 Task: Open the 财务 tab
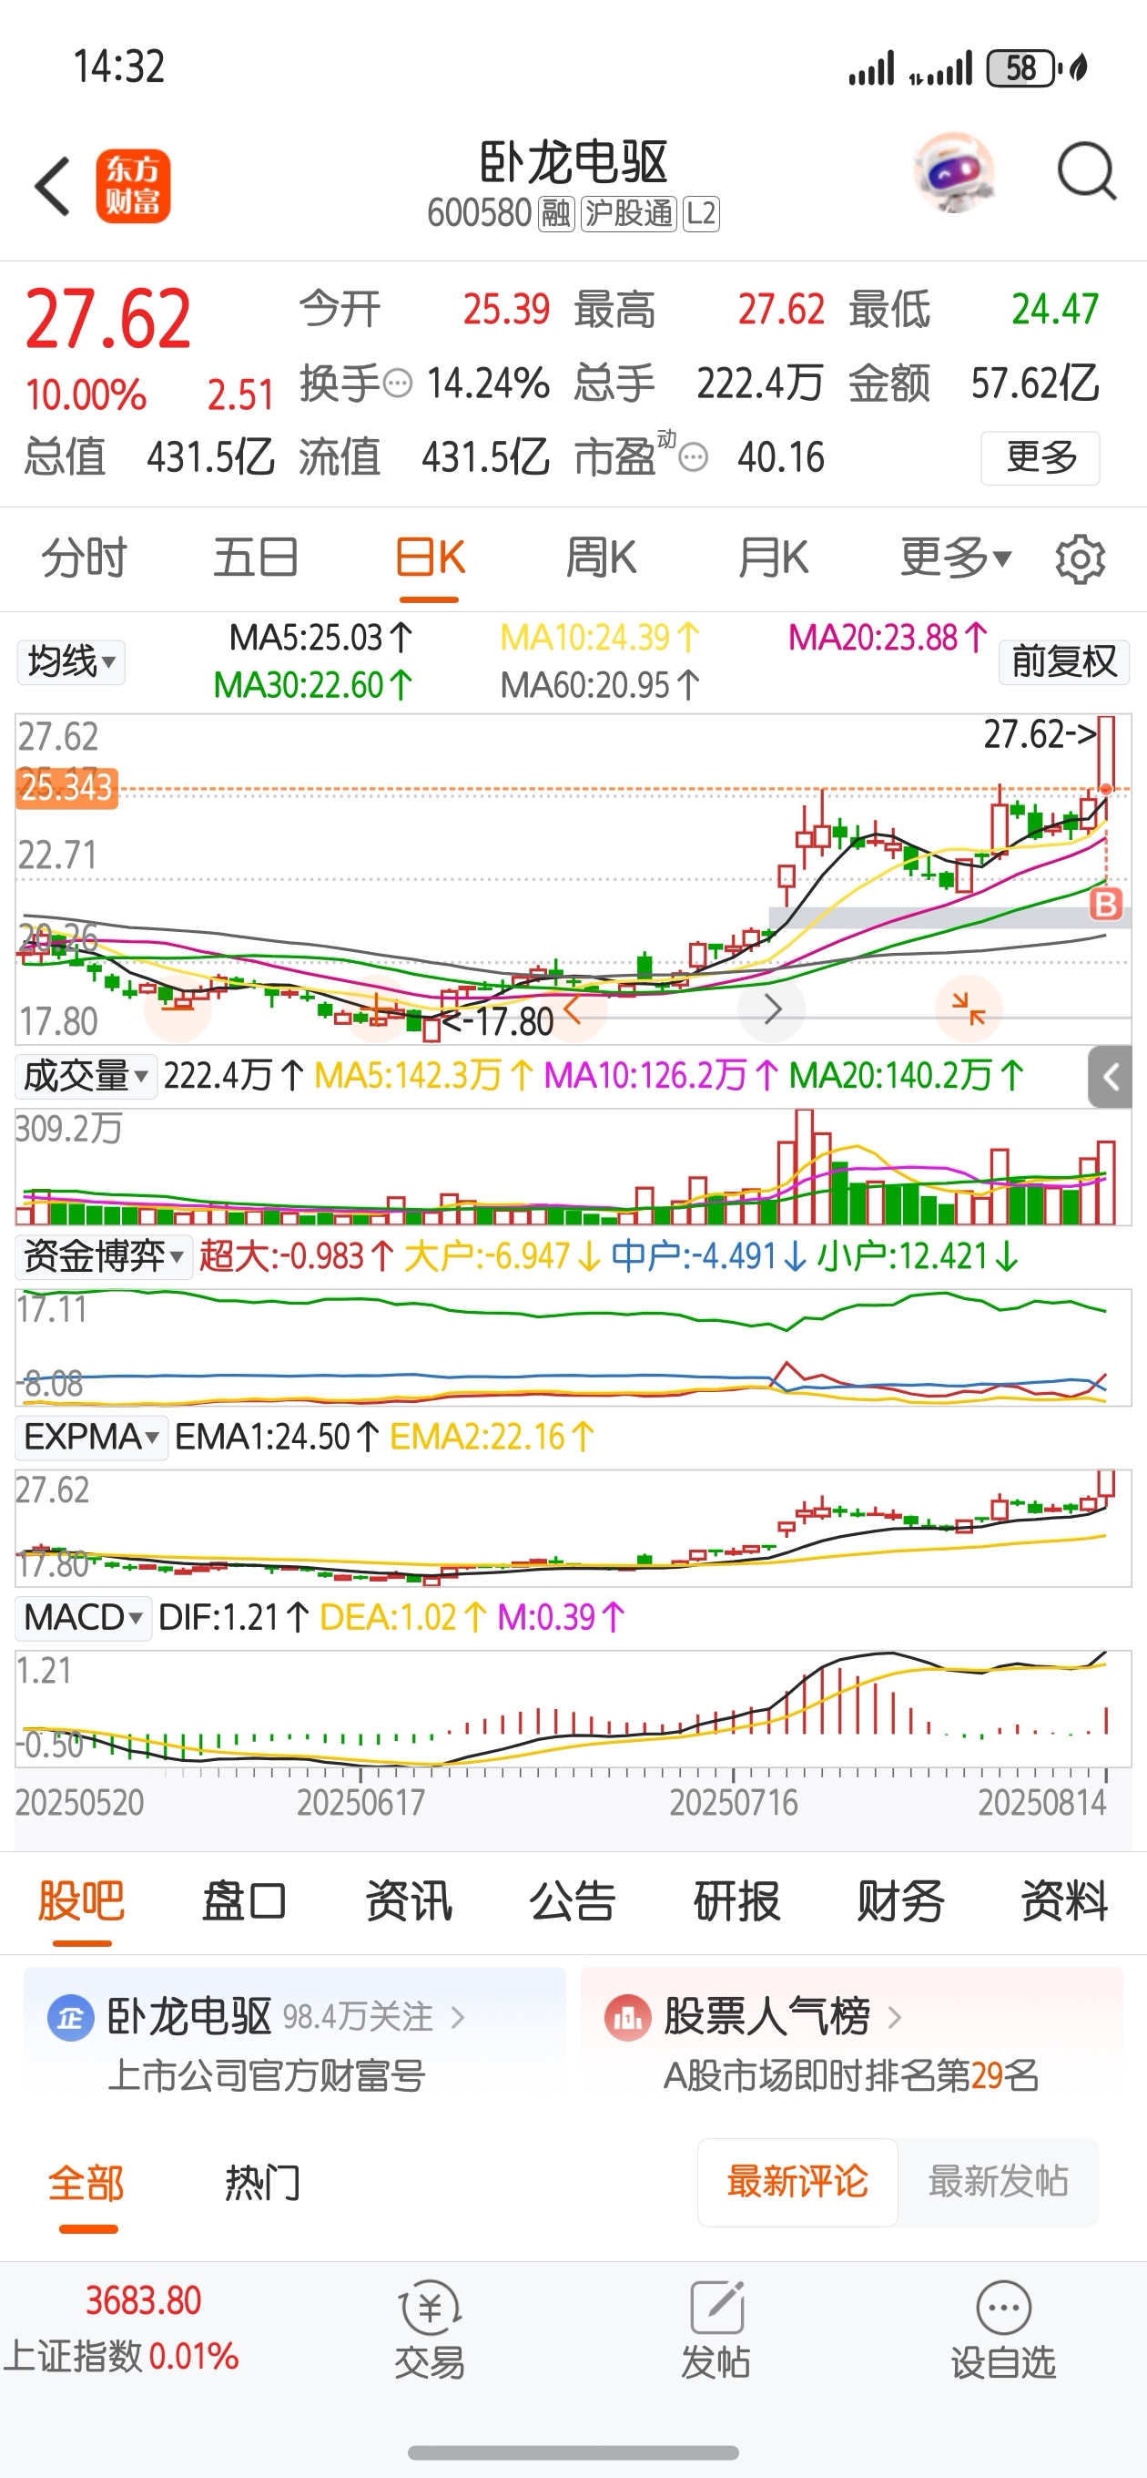tap(900, 1902)
